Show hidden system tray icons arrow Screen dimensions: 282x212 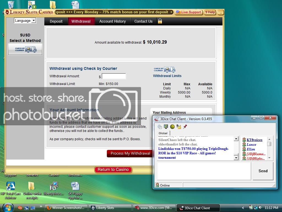(243, 208)
